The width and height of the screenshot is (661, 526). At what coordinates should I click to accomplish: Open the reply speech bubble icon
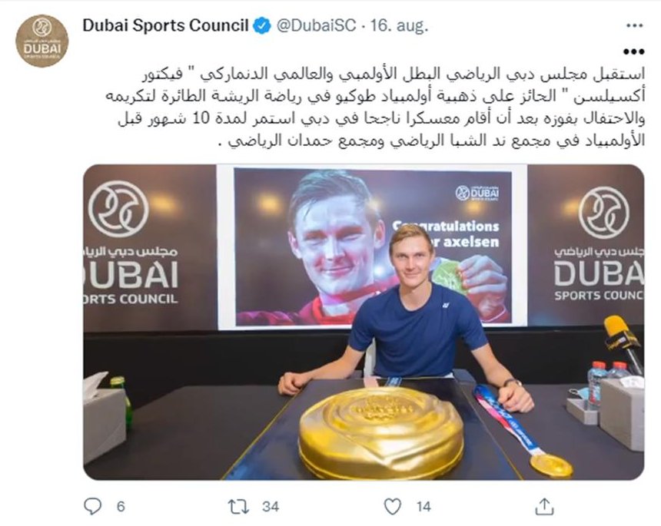pos(93,506)
